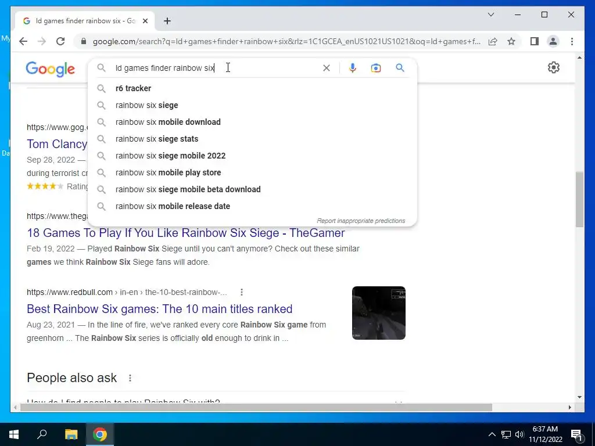Click the Chrome taskbar icon

[x=100, y=434]
